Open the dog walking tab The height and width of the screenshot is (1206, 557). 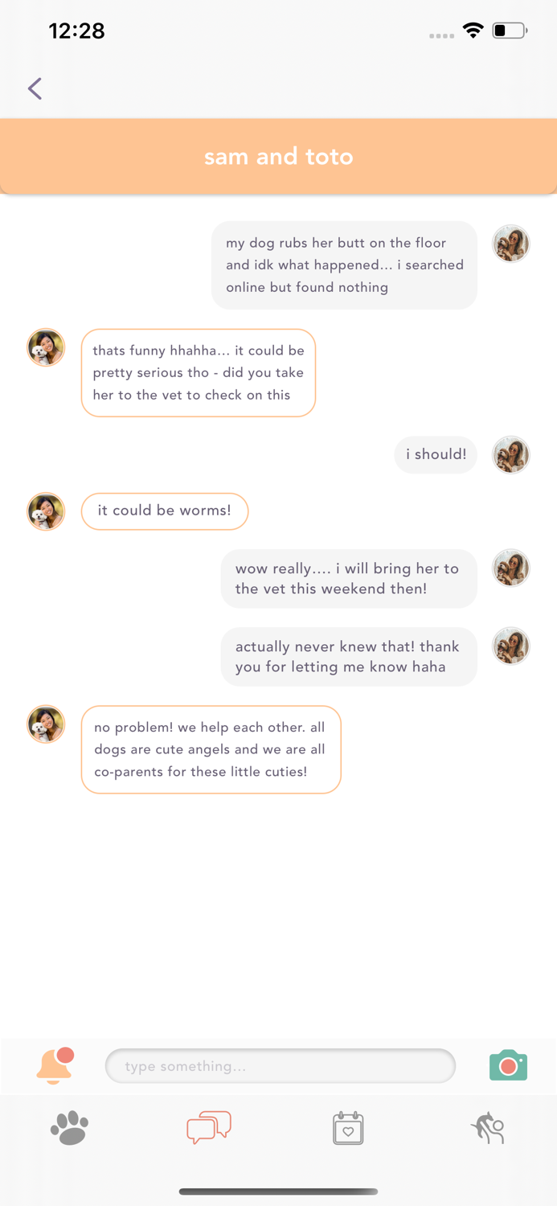[487, 1128]
